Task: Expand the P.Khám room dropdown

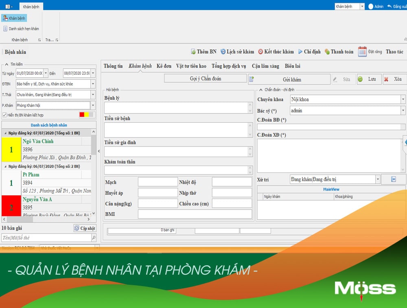Action: pos(93,105)
